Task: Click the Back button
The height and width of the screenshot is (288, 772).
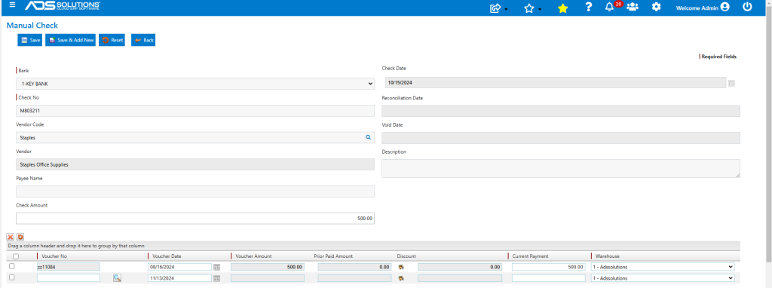Action: (x=143, y=41)
